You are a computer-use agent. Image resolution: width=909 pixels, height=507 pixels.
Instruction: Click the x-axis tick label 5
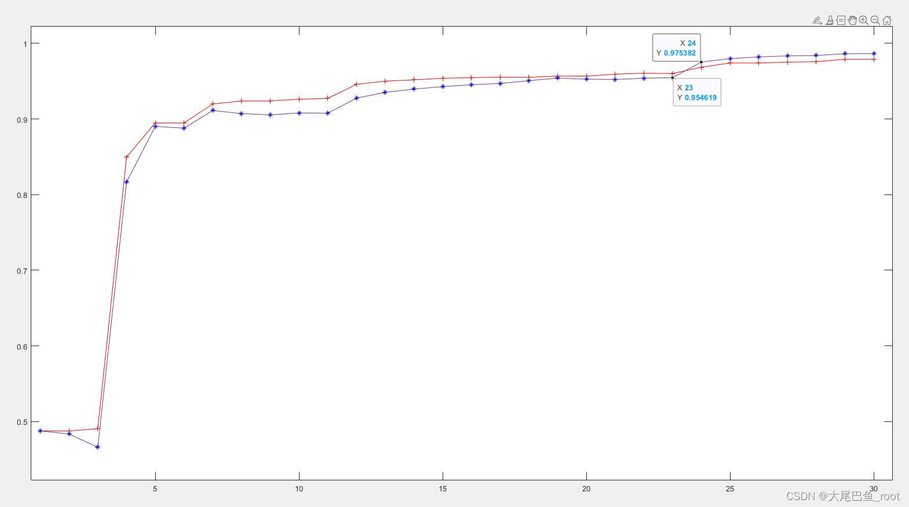(155, 489)
